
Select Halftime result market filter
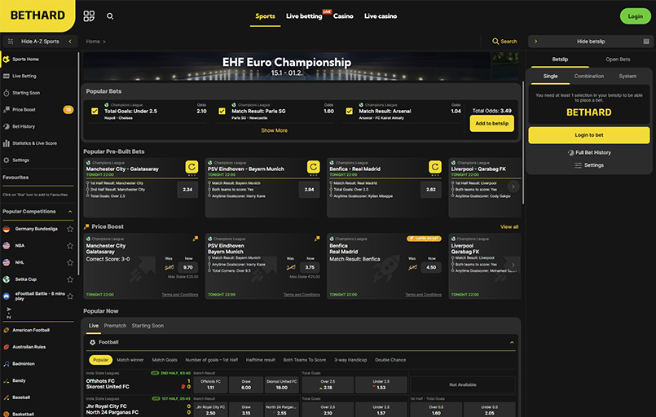[x=260, y=360]
